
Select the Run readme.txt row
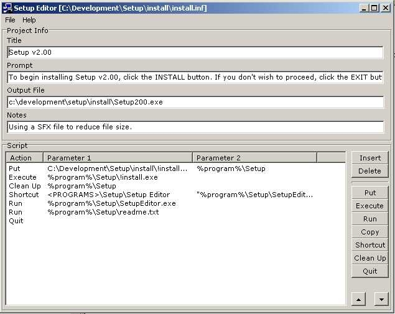click(x=175, y=212)
